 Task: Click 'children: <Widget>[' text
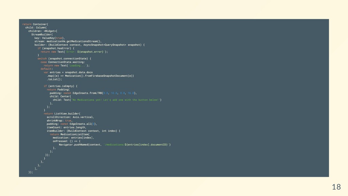pyautogui.click(x=43, y=31)
